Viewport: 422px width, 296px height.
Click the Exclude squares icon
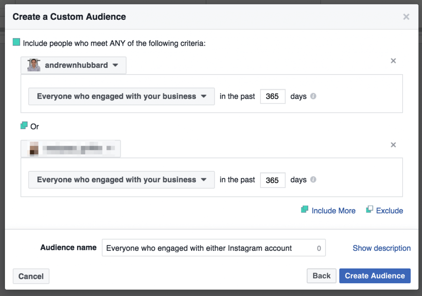369,210
